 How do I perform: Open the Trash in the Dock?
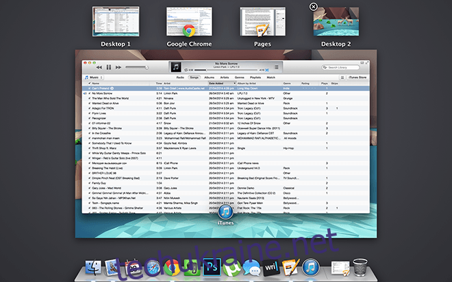click(x=360, y=268)
